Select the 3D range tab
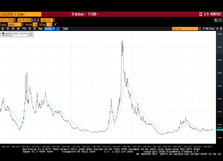This screenshot has width=223, height=161. pos(8,29)
